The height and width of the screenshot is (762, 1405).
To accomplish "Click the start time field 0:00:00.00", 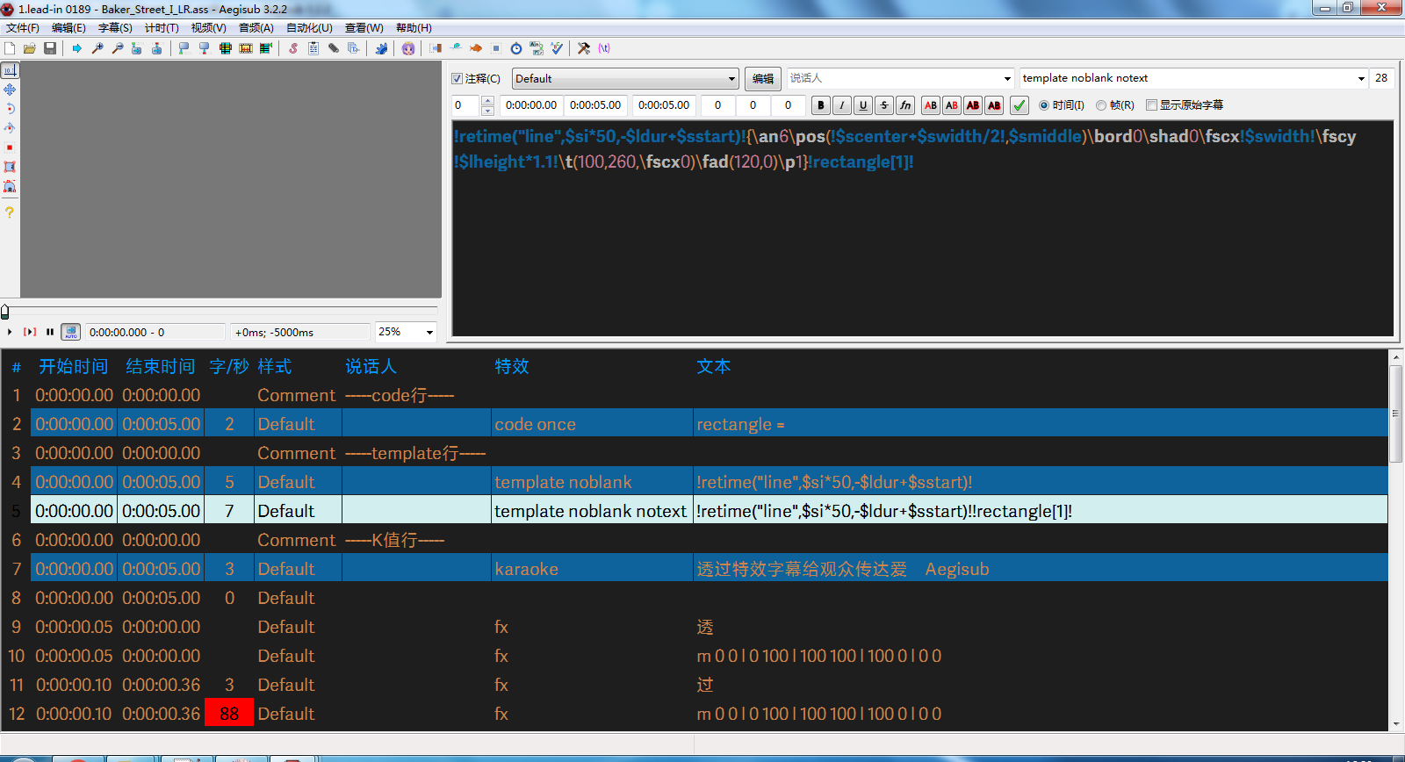I will coord(531,105).
